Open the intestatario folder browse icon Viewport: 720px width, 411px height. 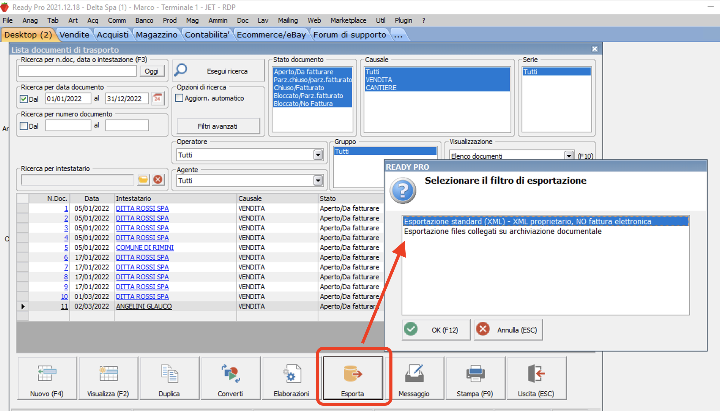(143, 179)
